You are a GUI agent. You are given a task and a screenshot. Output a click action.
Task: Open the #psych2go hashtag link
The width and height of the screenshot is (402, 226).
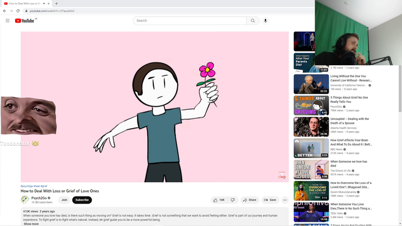[27, 186]
